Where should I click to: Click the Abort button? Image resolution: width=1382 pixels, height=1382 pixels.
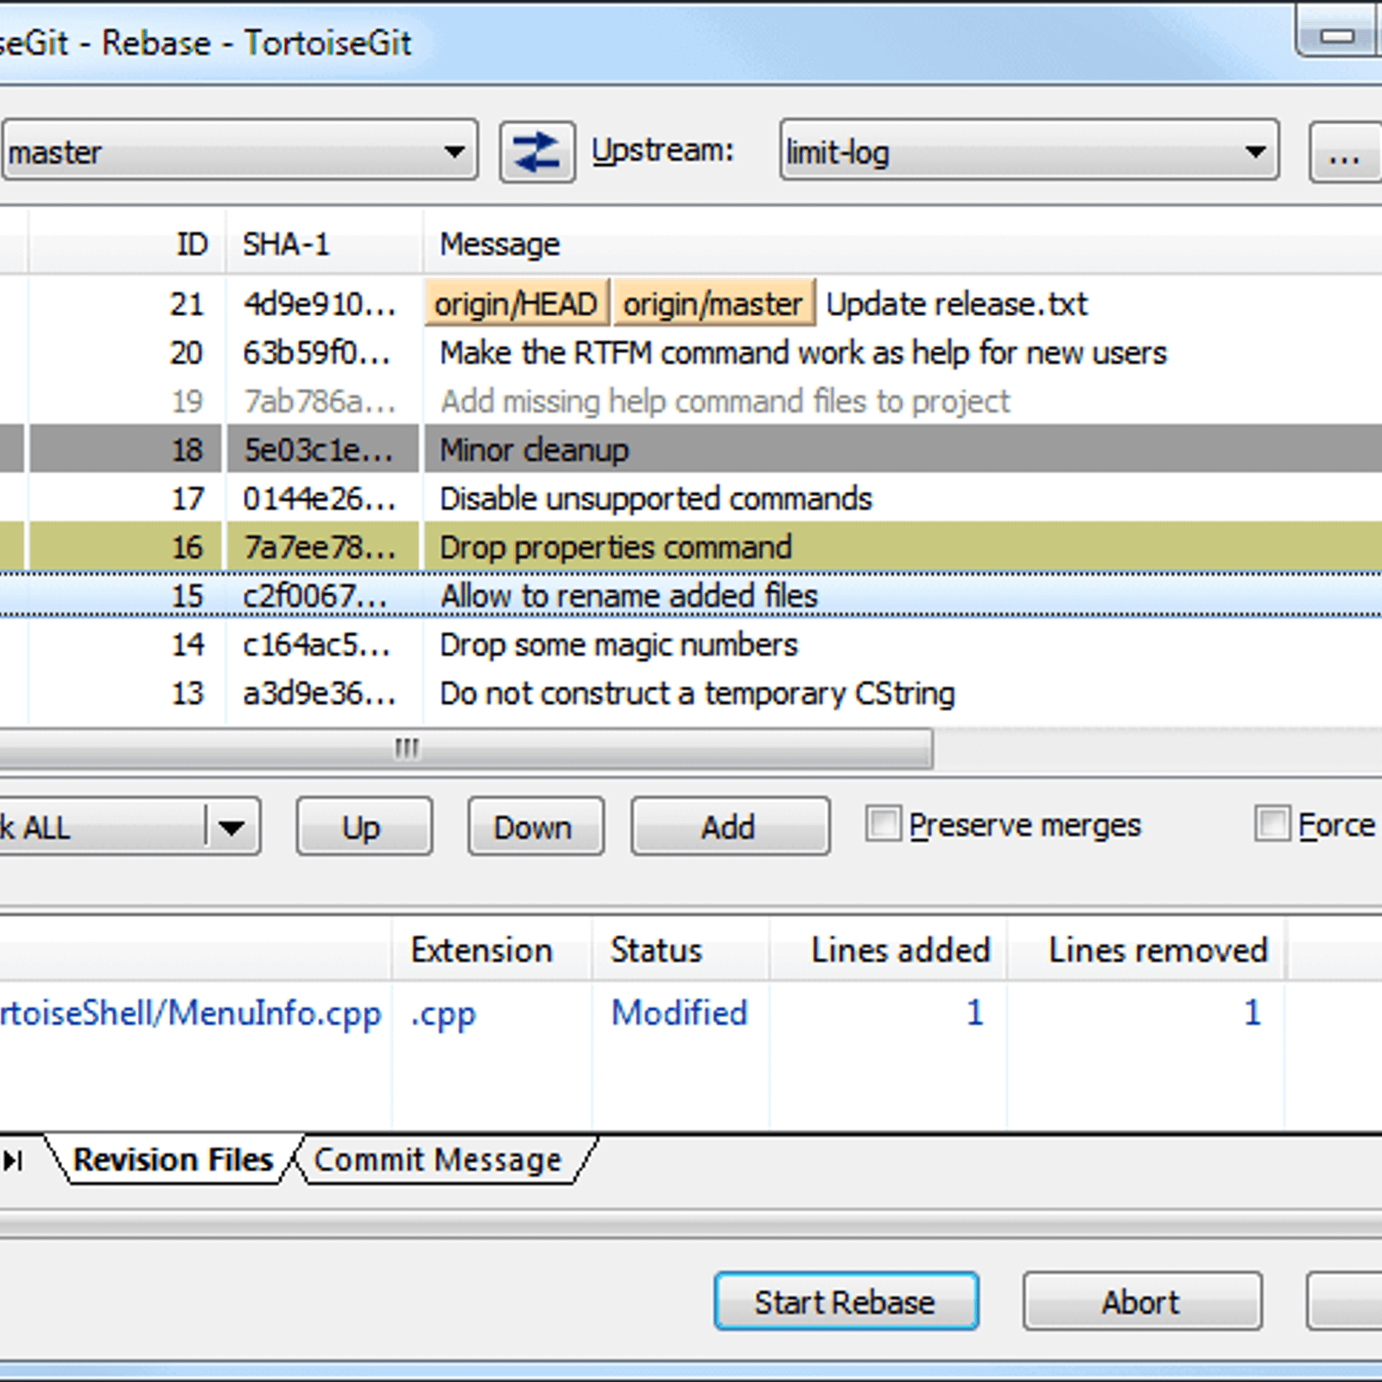pyautogui.click(x=1141, y=1302)
